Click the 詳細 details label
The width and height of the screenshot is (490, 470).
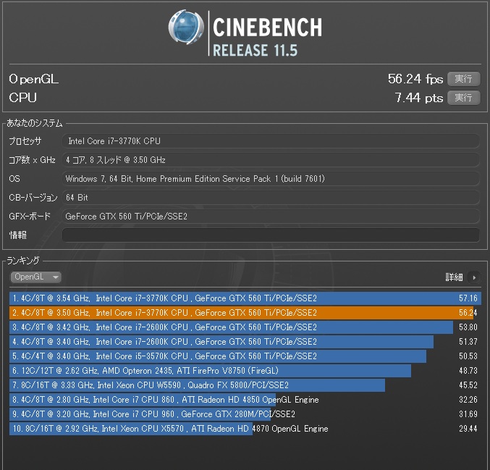(454, 277)
